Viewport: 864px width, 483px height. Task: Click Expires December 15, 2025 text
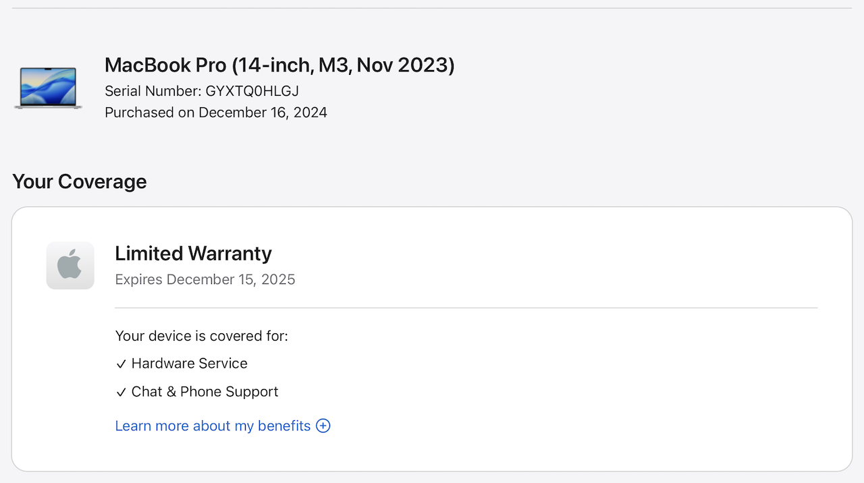point(205,279)
